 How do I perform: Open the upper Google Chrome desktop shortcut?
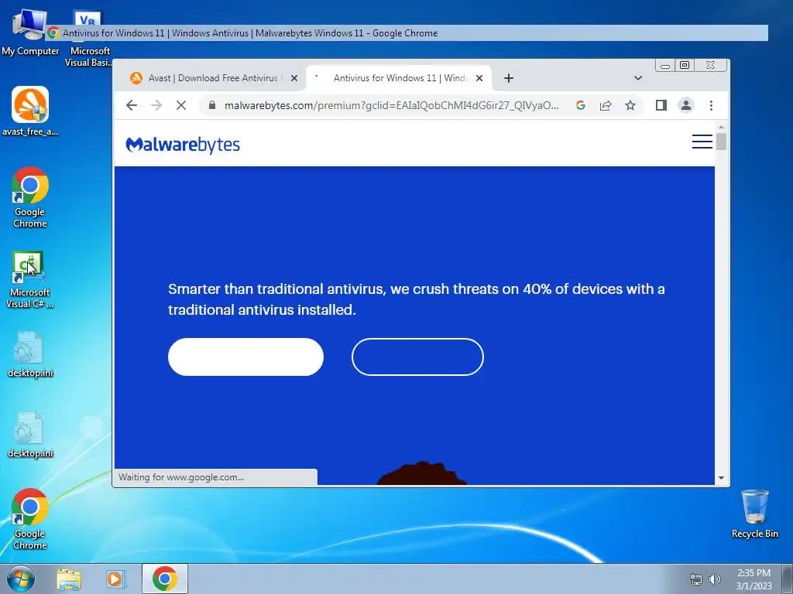click(30, 197)
